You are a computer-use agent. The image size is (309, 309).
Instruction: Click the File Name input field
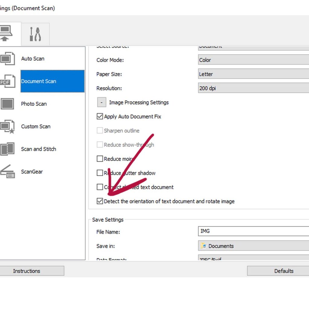click(253, 231)
